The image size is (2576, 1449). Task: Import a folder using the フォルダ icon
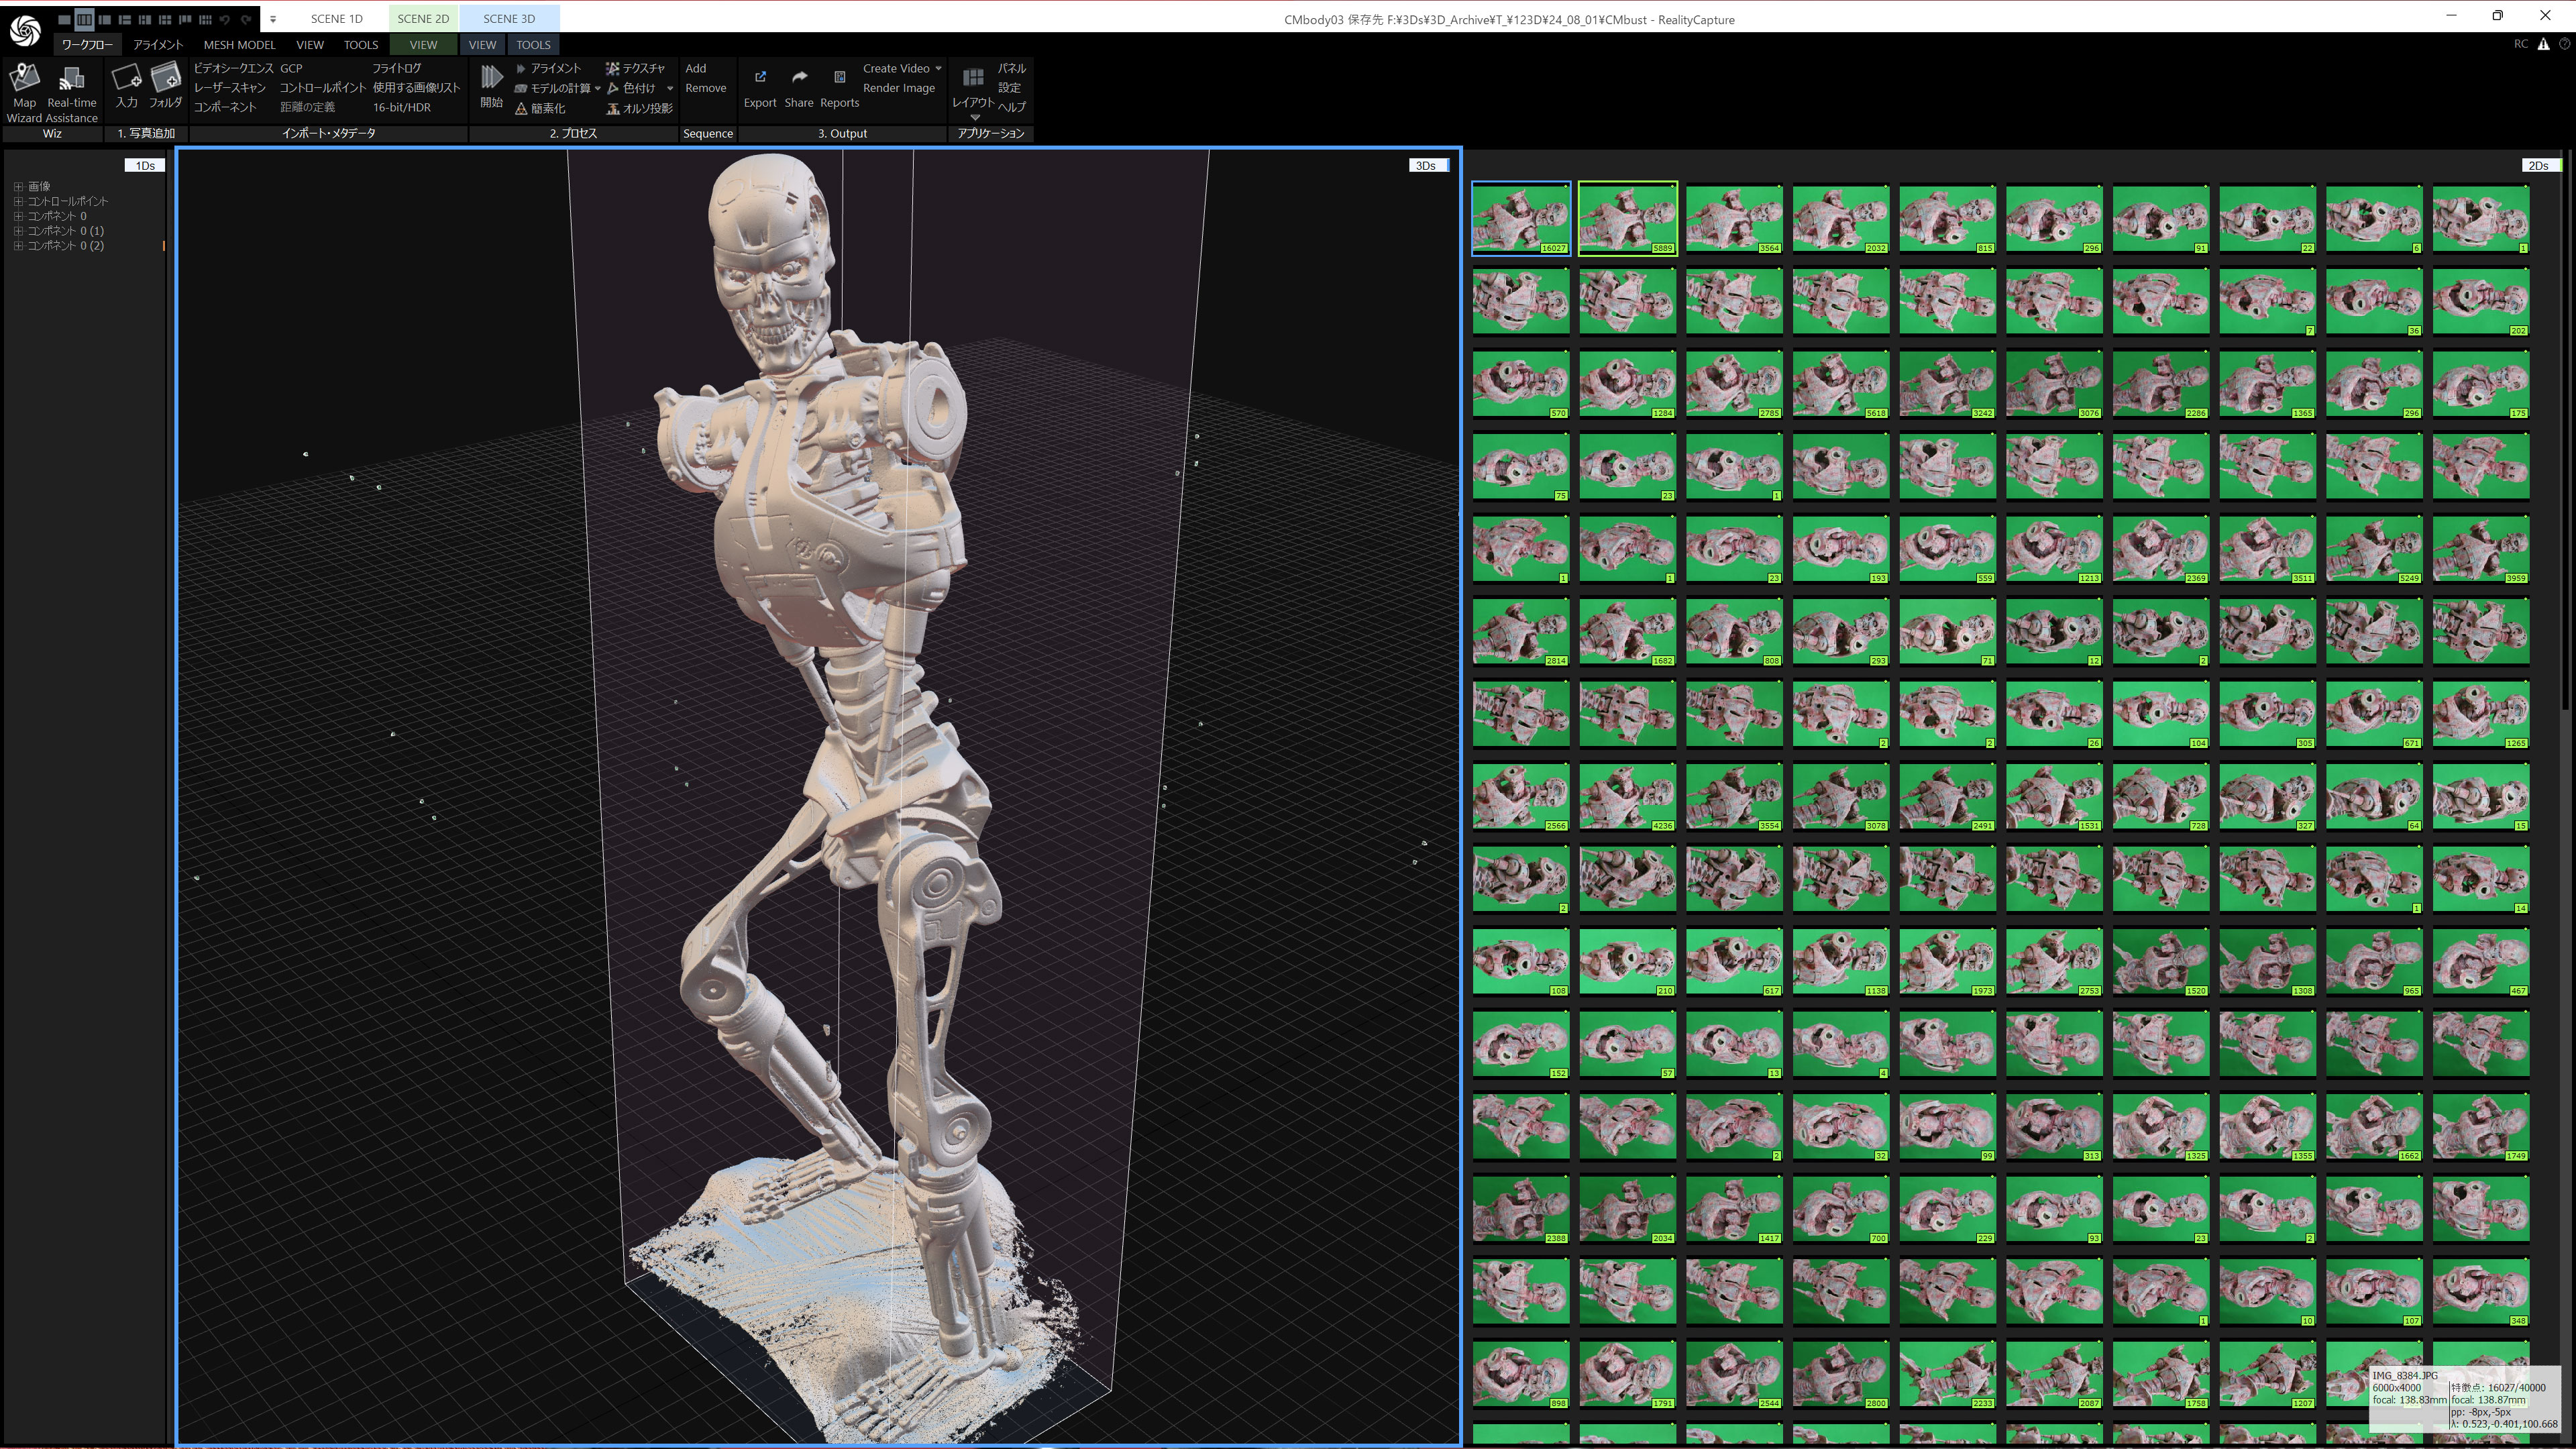coord(166,86)
